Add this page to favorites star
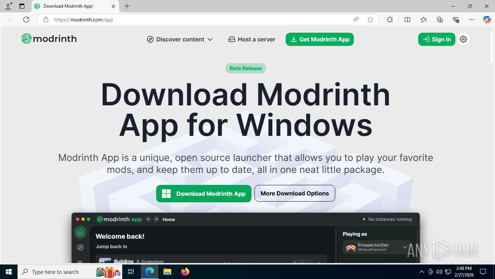This screenshot has height=279, width=495. (371, 20)
